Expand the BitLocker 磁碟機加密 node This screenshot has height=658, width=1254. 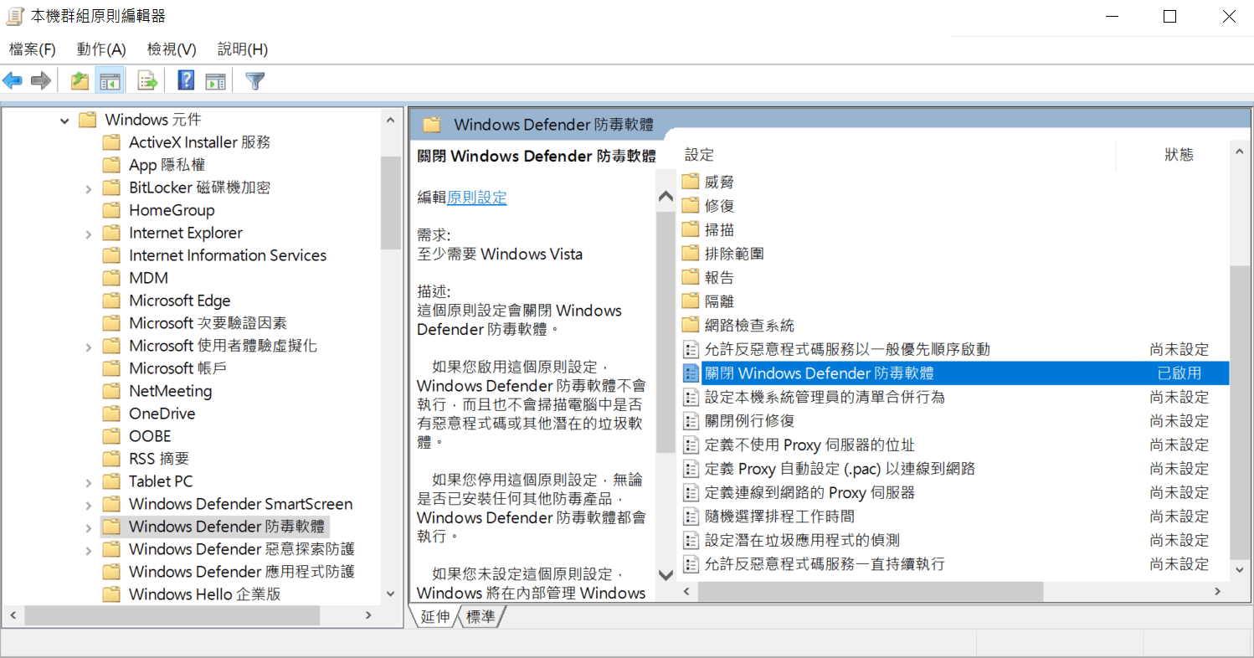88,188
